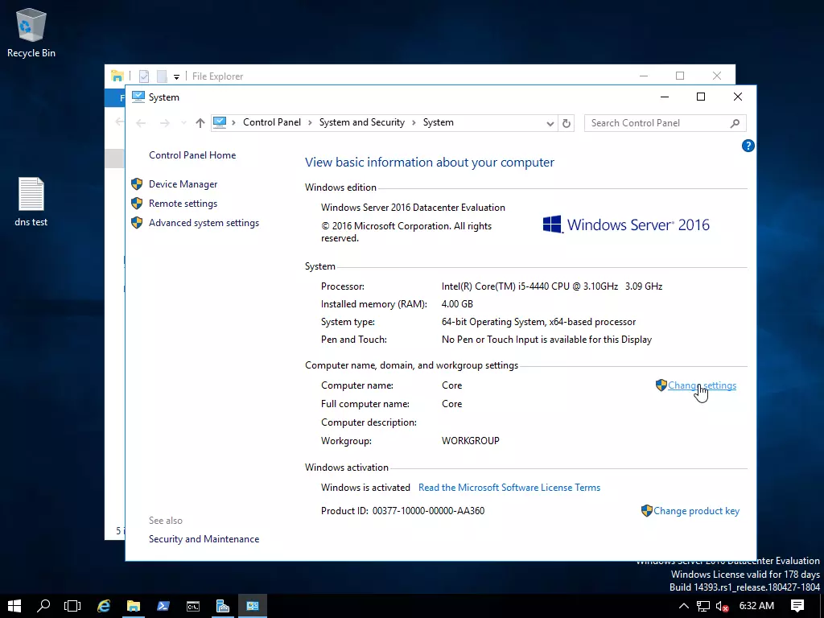Click the taskbar clock showing 6:32 AM
The image size is (824, 618).
pos(756,606)
